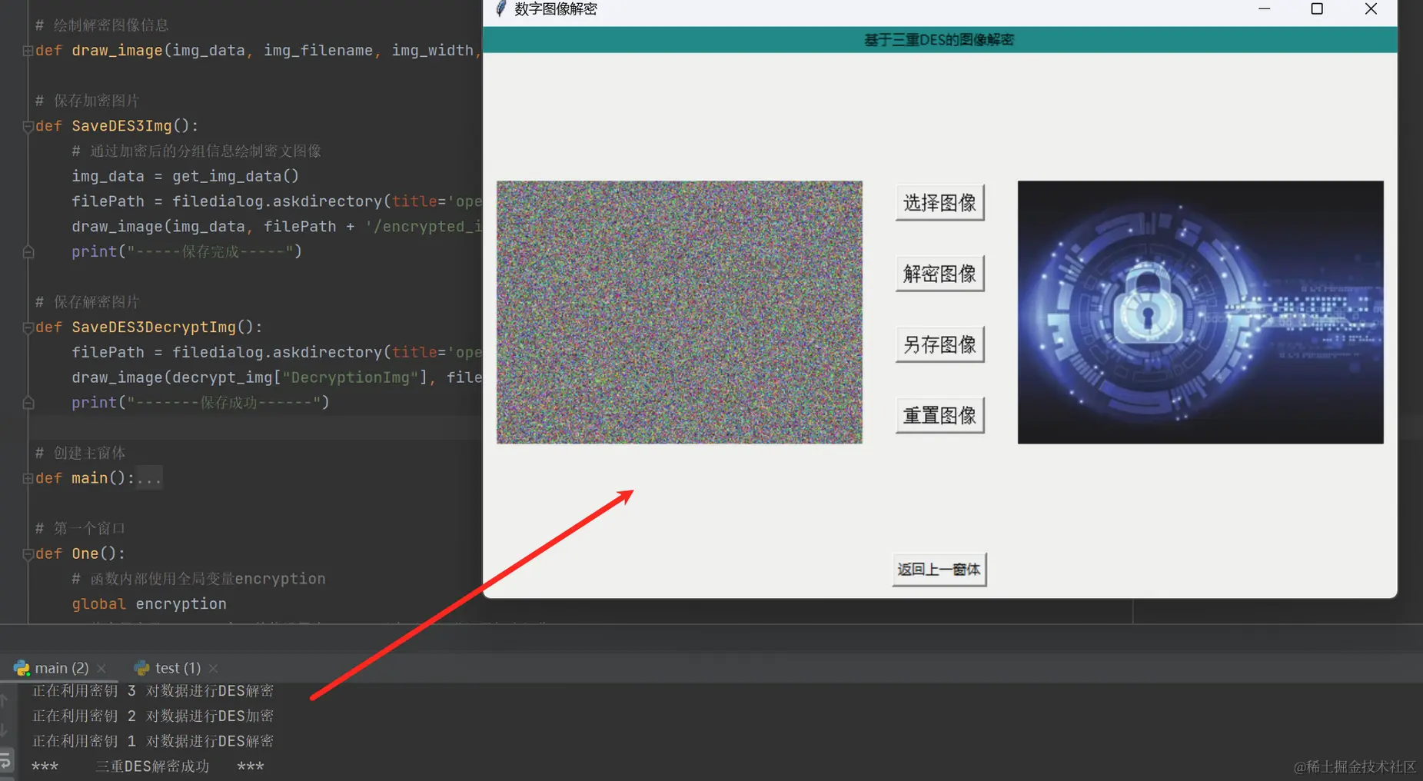
Task: Collapse the SaveDES3Img function fold marker
Action: point(28,125)
